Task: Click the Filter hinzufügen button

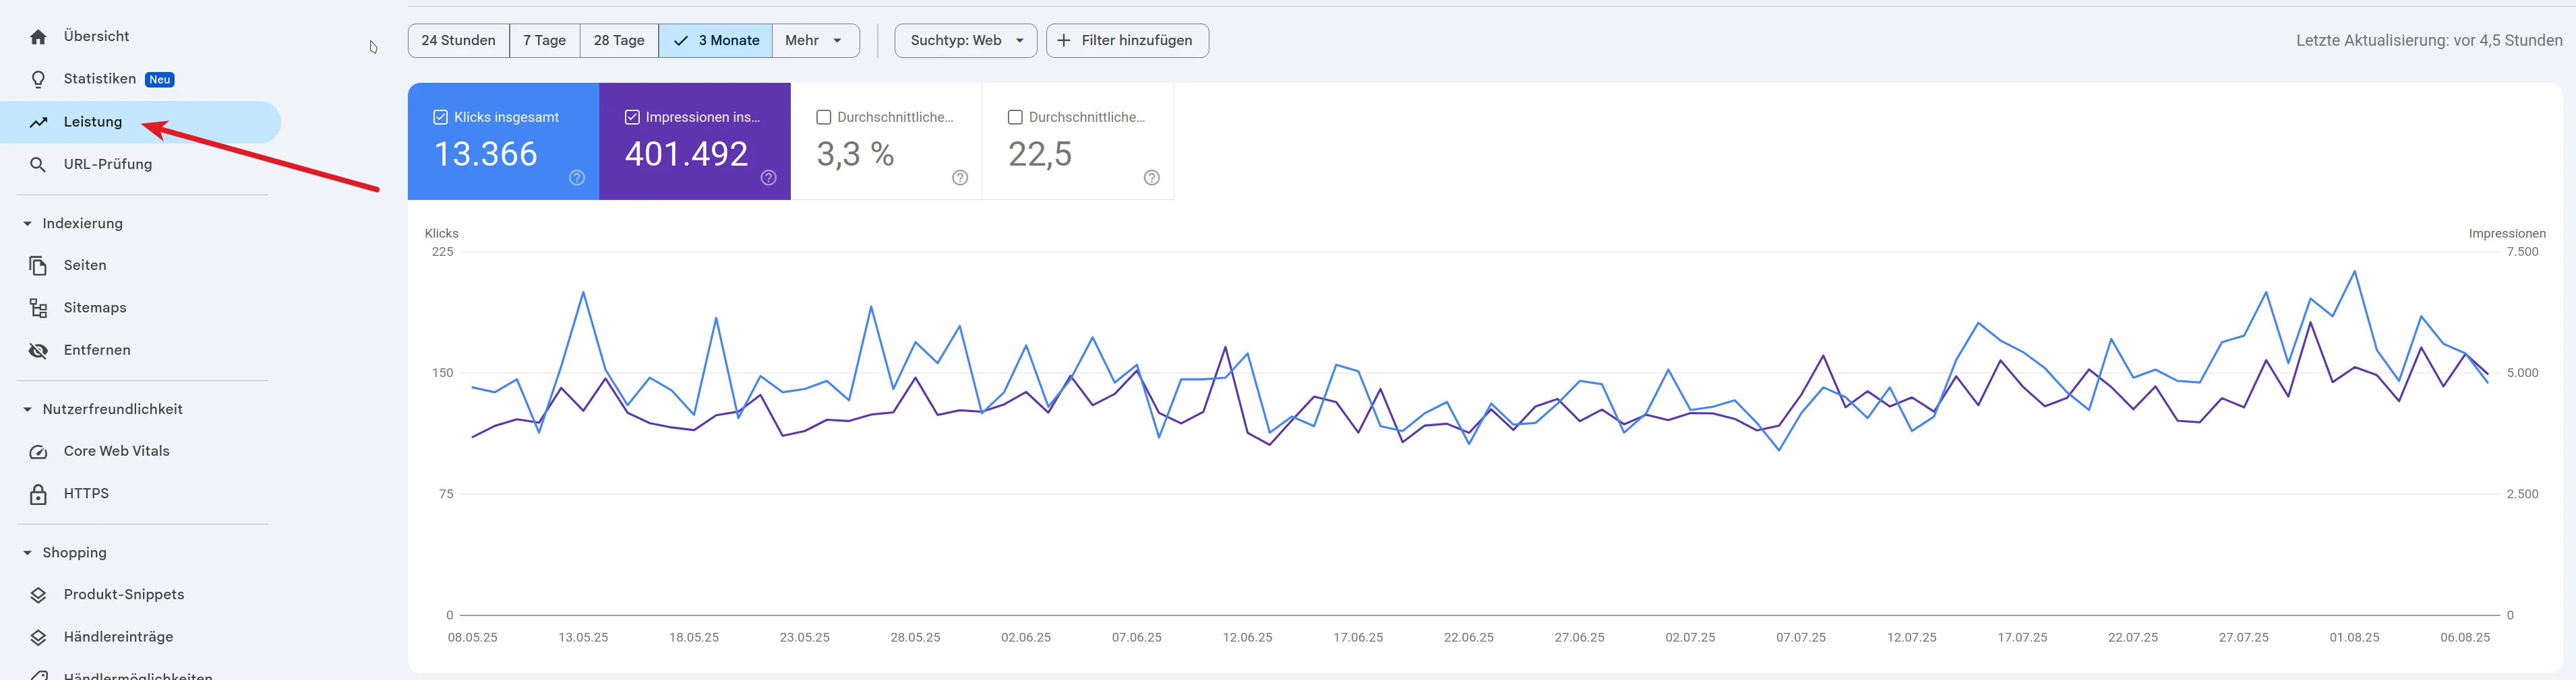Action: [1127, 41]
